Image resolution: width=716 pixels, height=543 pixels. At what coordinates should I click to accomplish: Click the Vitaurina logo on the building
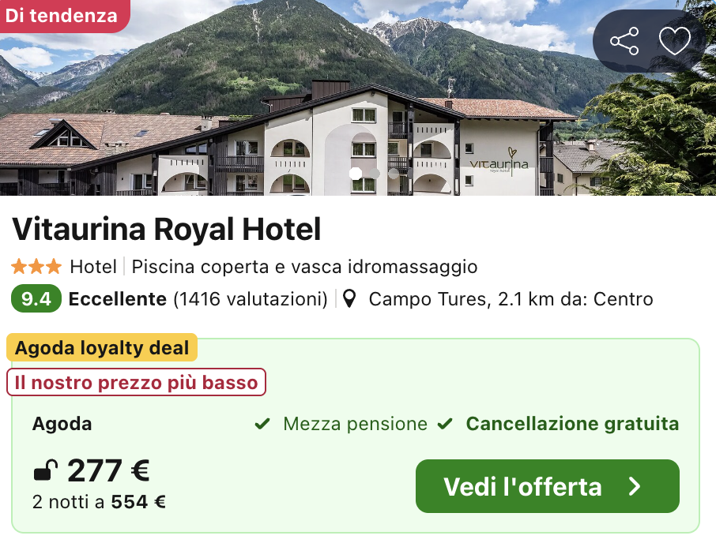click(499, 162)
